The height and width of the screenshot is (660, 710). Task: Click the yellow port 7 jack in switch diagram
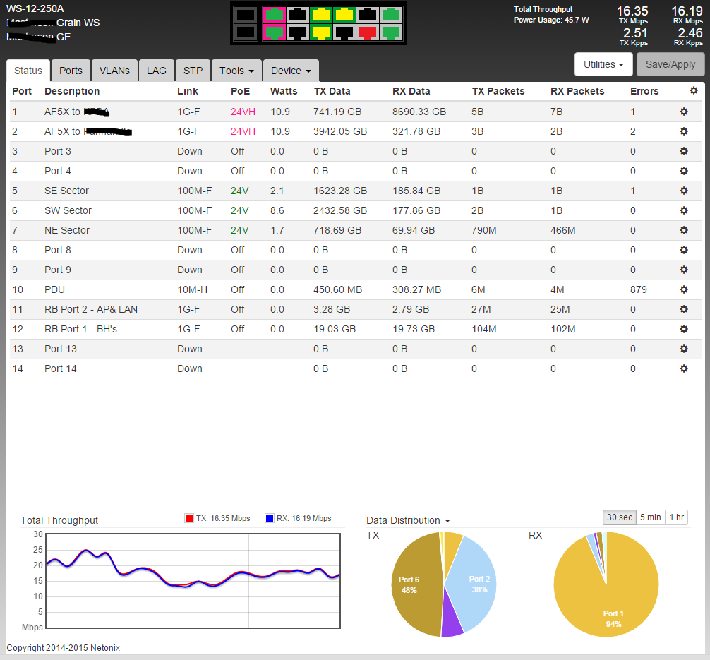(x=344, y=15)
